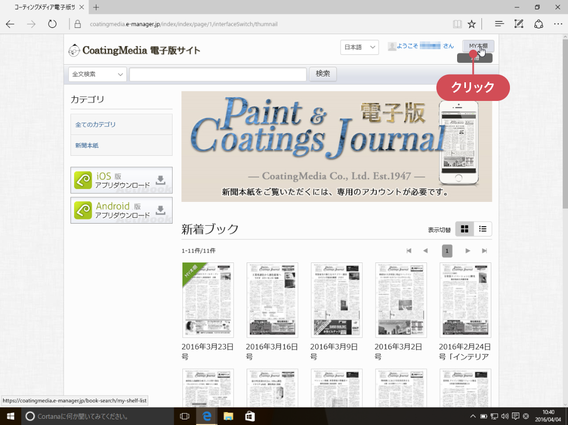The image size is (568, 425).
Task: Click the 検索 search button
Action: pos(323,74)
